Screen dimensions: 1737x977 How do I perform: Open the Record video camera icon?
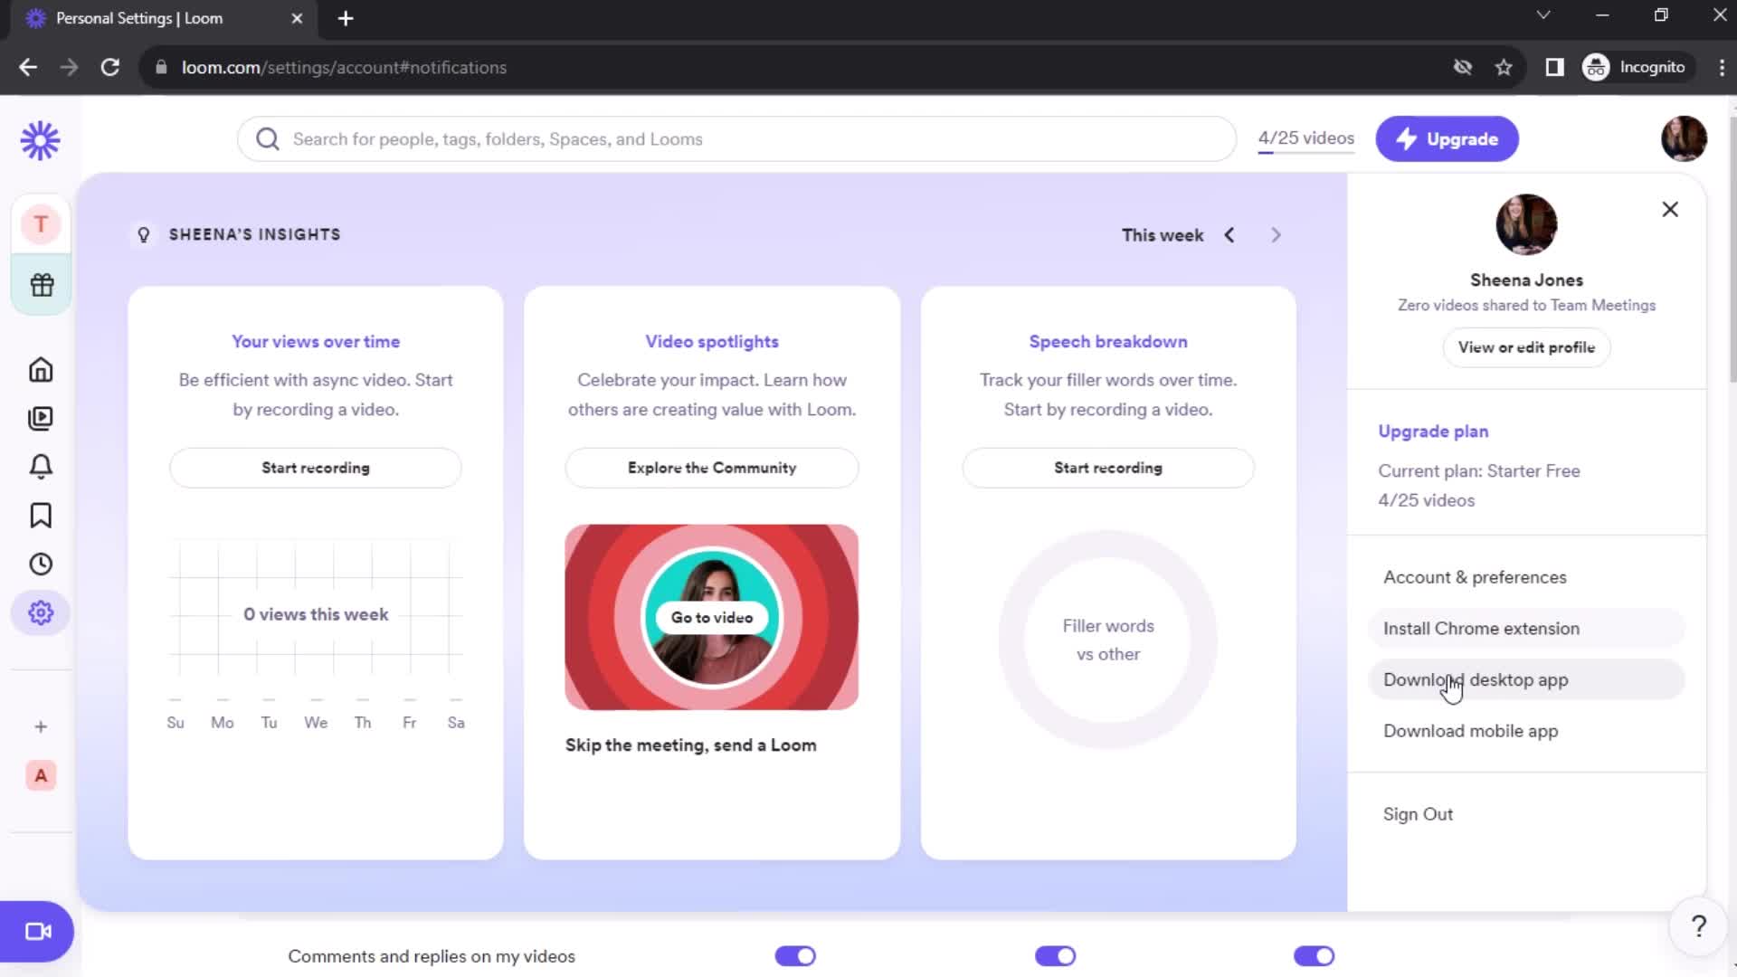(36, 932)
